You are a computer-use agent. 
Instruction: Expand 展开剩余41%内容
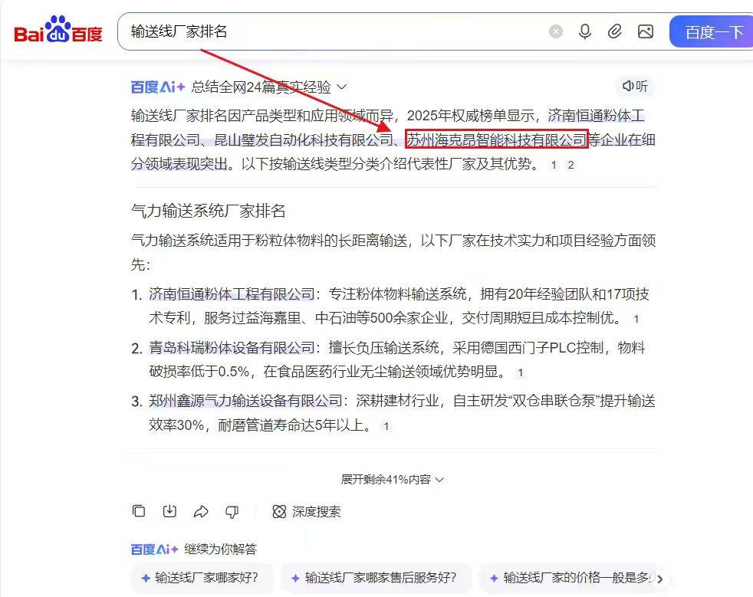pyautogui.click(x=392, y=480)
